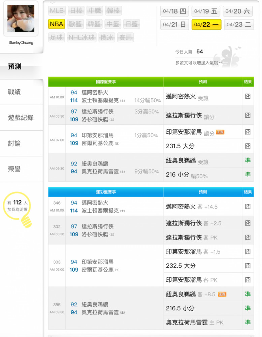The width and height of the screenshot is (262, 337).
Task: Click the 主推 badge beside 印第安那溜馬 讓分
Action: (x=220, y=132)
